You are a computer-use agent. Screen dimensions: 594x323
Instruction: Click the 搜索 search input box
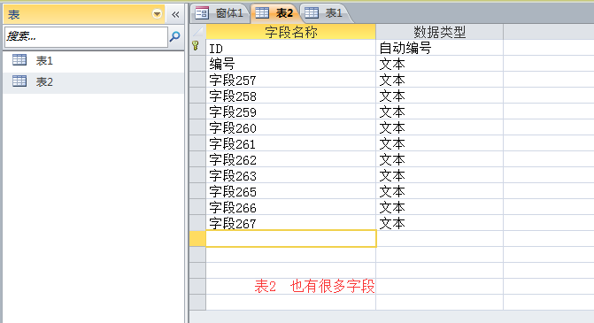coord(86,37)
